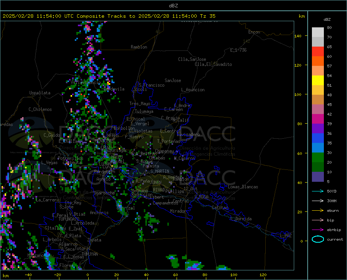Click the white 80 dBZ color swatch
The height and width of the screenshot is (280, 347).
tap(318, 32)
